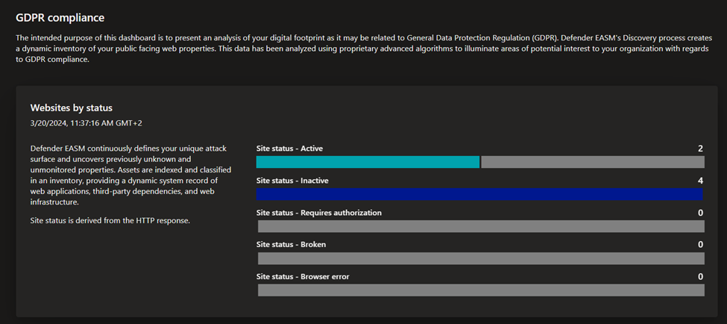Select Site status - Browser error label

click(x=303, y=277)
